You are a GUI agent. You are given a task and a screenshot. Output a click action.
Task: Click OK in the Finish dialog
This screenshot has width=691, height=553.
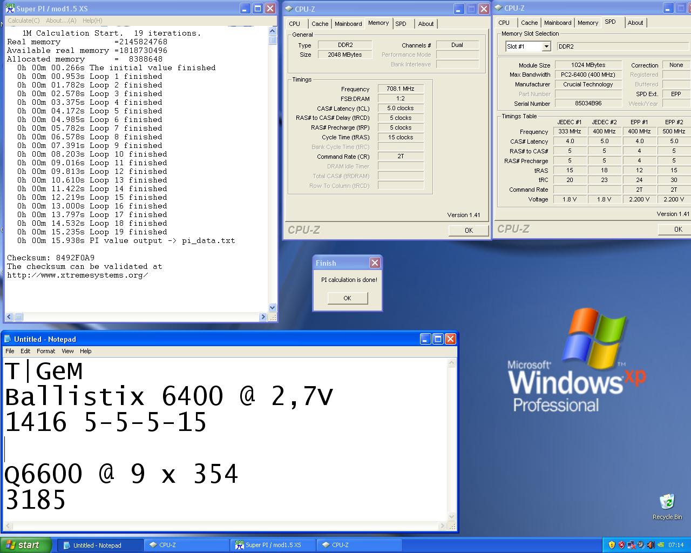(347, 298)
